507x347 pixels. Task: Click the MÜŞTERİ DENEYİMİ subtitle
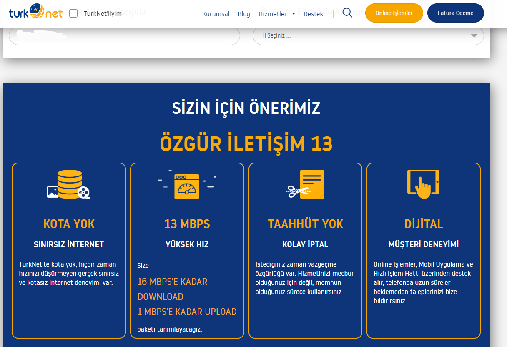[x=423, y=245]
